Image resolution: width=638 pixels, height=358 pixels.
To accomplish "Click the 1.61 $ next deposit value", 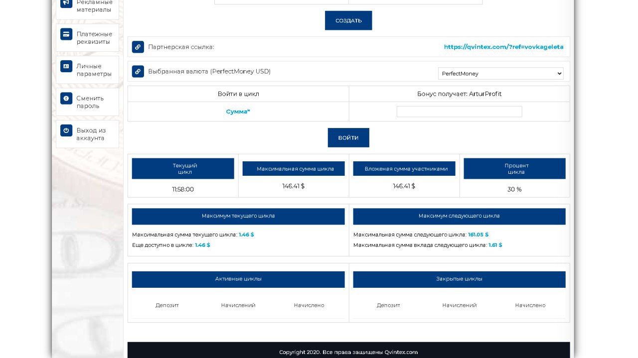I will pyautogui.click(x=495, y=245).
